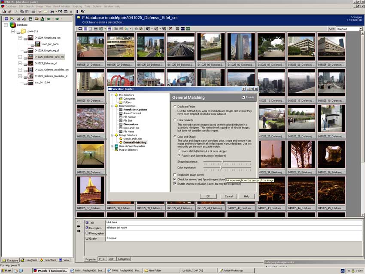Collapse the Pre-Selectors tree node
365x274 pixels.
(112, 95)
